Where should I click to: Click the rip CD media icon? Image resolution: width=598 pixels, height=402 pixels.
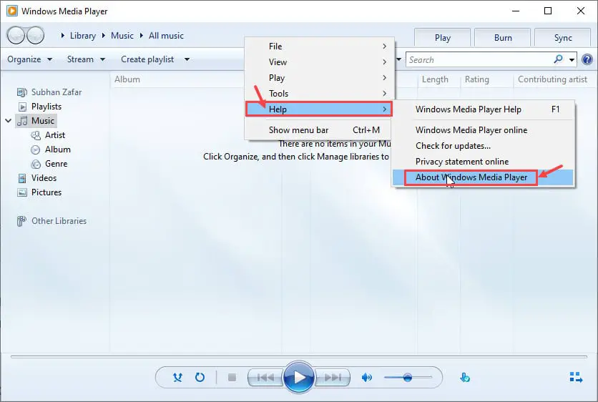(465, 378)
